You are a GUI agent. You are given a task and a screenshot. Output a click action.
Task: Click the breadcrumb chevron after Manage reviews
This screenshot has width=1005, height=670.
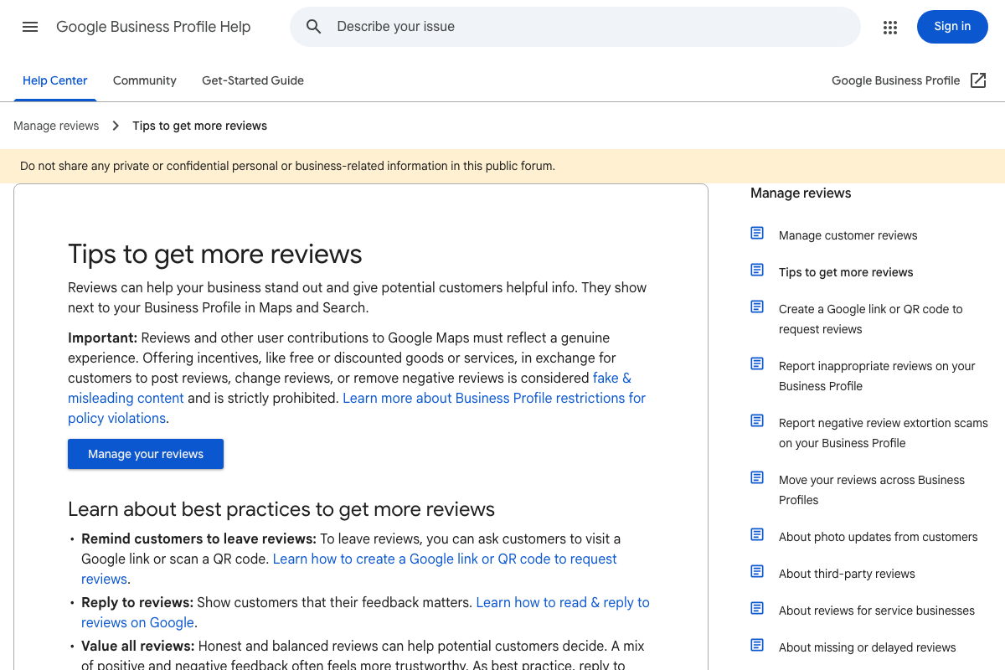coord(116,126)
